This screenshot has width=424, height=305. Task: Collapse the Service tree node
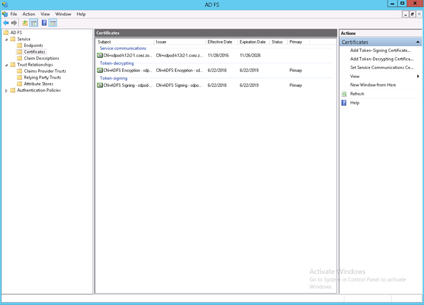pyautogui.click(x=6, y=39)
